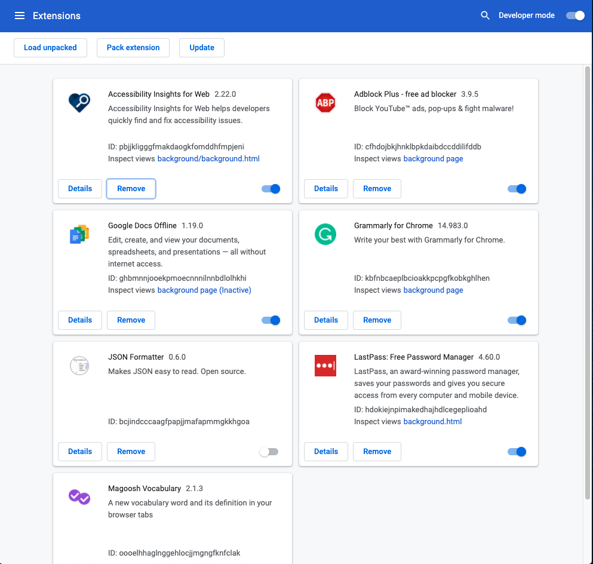Image resolution: width=593 pixels, height=564 pixels.
Task: Click the Google Docs Offline ID text
Action: point(177,278)
